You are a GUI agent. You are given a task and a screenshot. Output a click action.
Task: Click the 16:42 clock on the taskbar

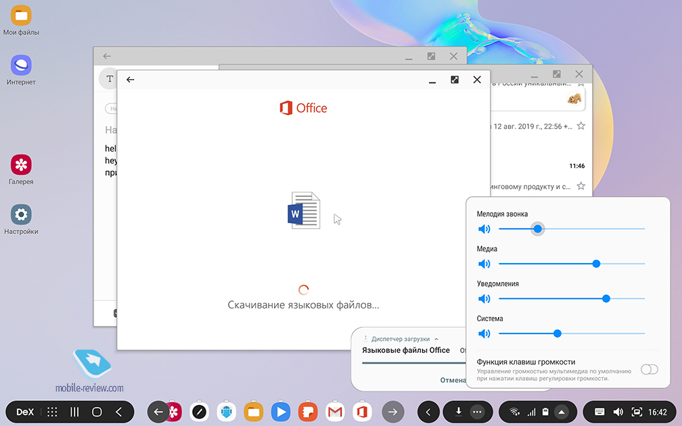(658, 412)
